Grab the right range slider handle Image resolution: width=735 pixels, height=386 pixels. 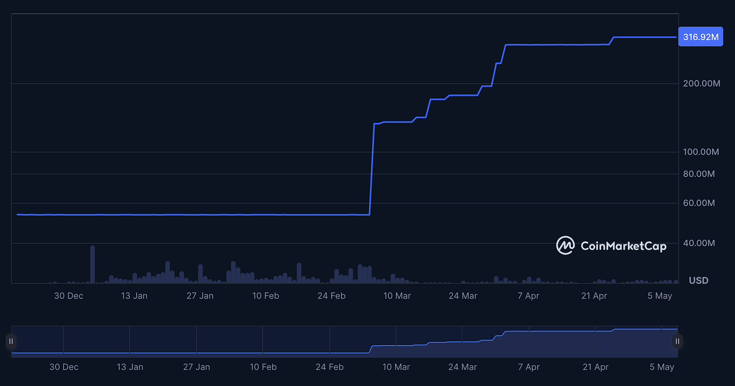click(677, 341)
